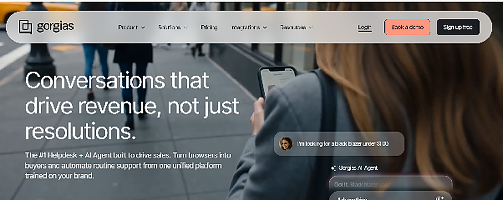
Task: Click the 'Conversations that drive revenue' headline
Action: coord(132,106)
